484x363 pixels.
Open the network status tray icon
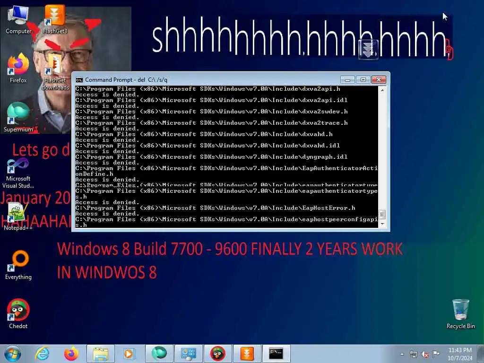(413, 354)
